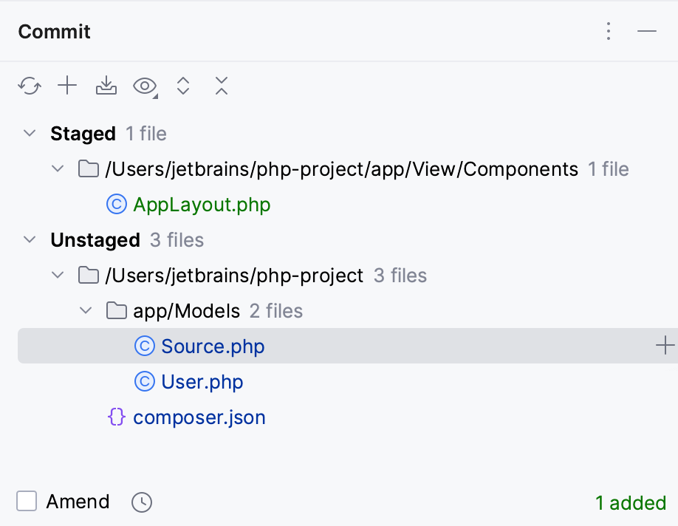Collapse the Staged section
The width and height of the screenshot is (678, 526).
(x=29, y=133)
